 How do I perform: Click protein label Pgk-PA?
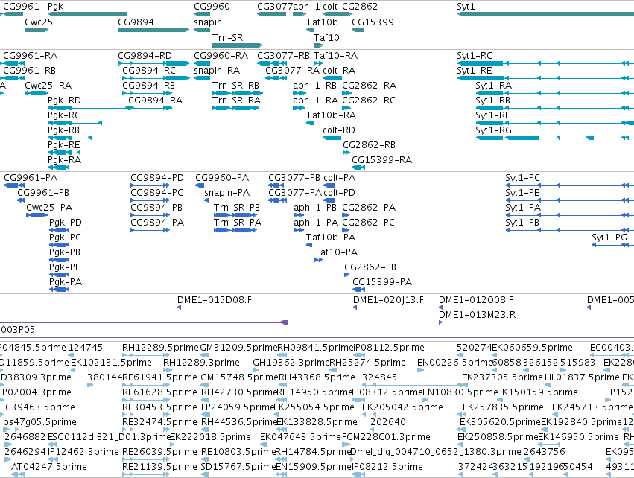66,282
